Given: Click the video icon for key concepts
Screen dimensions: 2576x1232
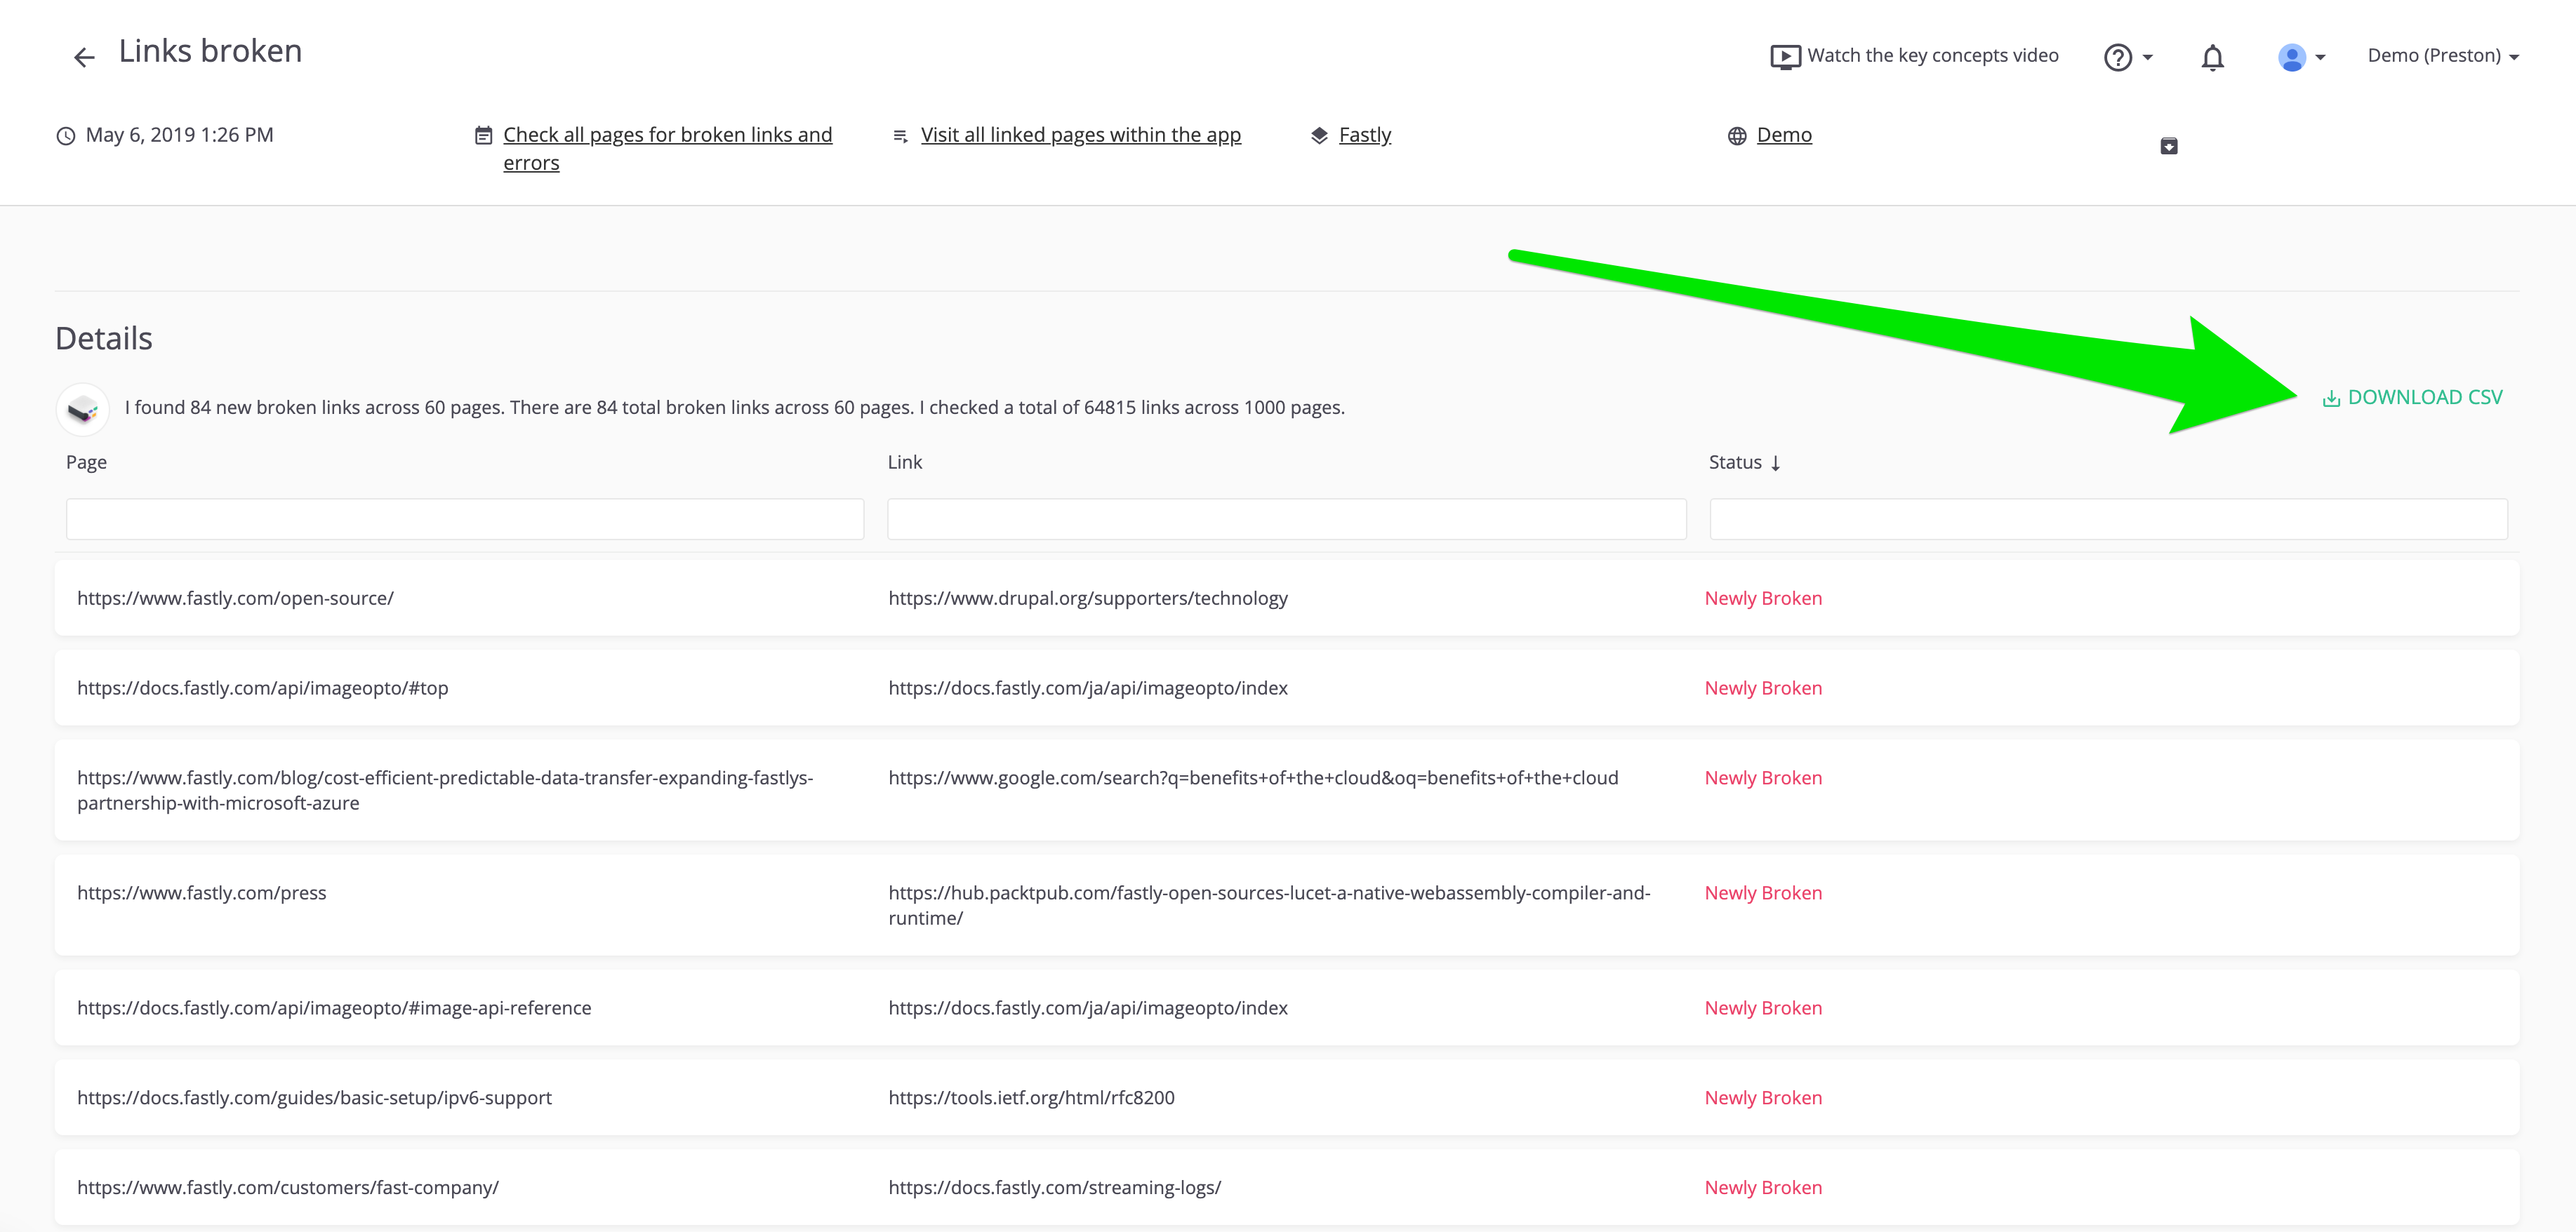Looking at the screenshot, I should coord(1784,57).
